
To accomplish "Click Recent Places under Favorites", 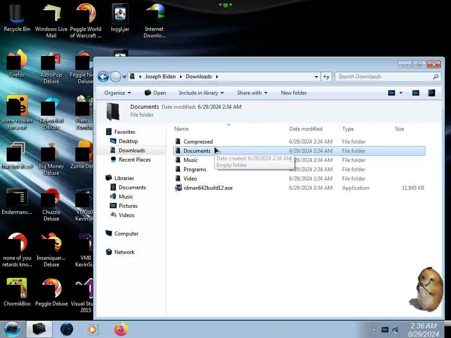I will click(135, 159).
